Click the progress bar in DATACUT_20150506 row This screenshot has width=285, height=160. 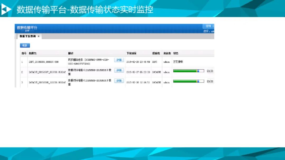188,81
